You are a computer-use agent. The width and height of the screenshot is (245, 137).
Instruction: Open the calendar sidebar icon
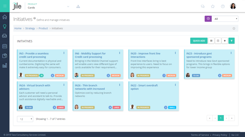(x=5, y=46)
